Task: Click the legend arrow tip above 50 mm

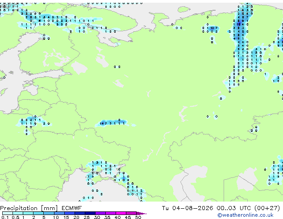Action: (141, 214)
